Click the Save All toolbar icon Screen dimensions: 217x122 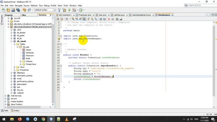pos(18,10)
